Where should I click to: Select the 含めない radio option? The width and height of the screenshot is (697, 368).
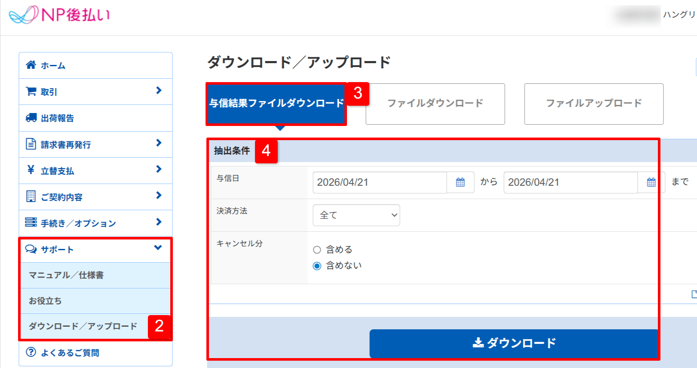(x=317, y=266)
